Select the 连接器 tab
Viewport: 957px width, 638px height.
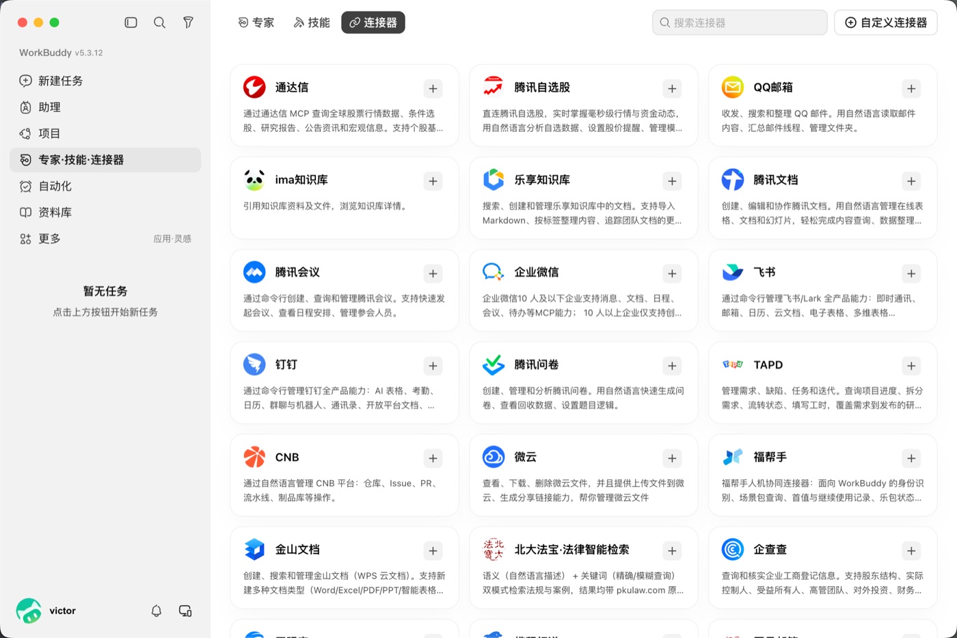click(373, 23)
